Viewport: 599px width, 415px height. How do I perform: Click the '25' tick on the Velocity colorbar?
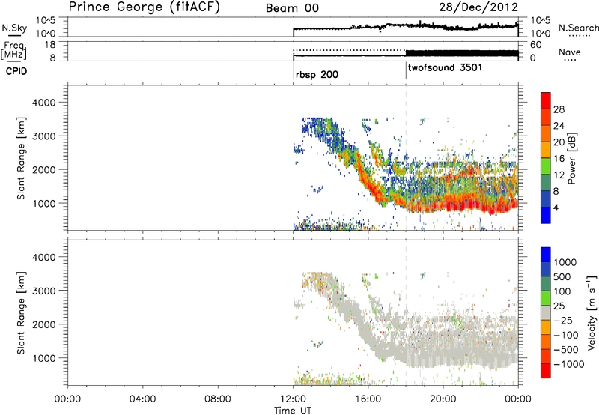point(559,306)
